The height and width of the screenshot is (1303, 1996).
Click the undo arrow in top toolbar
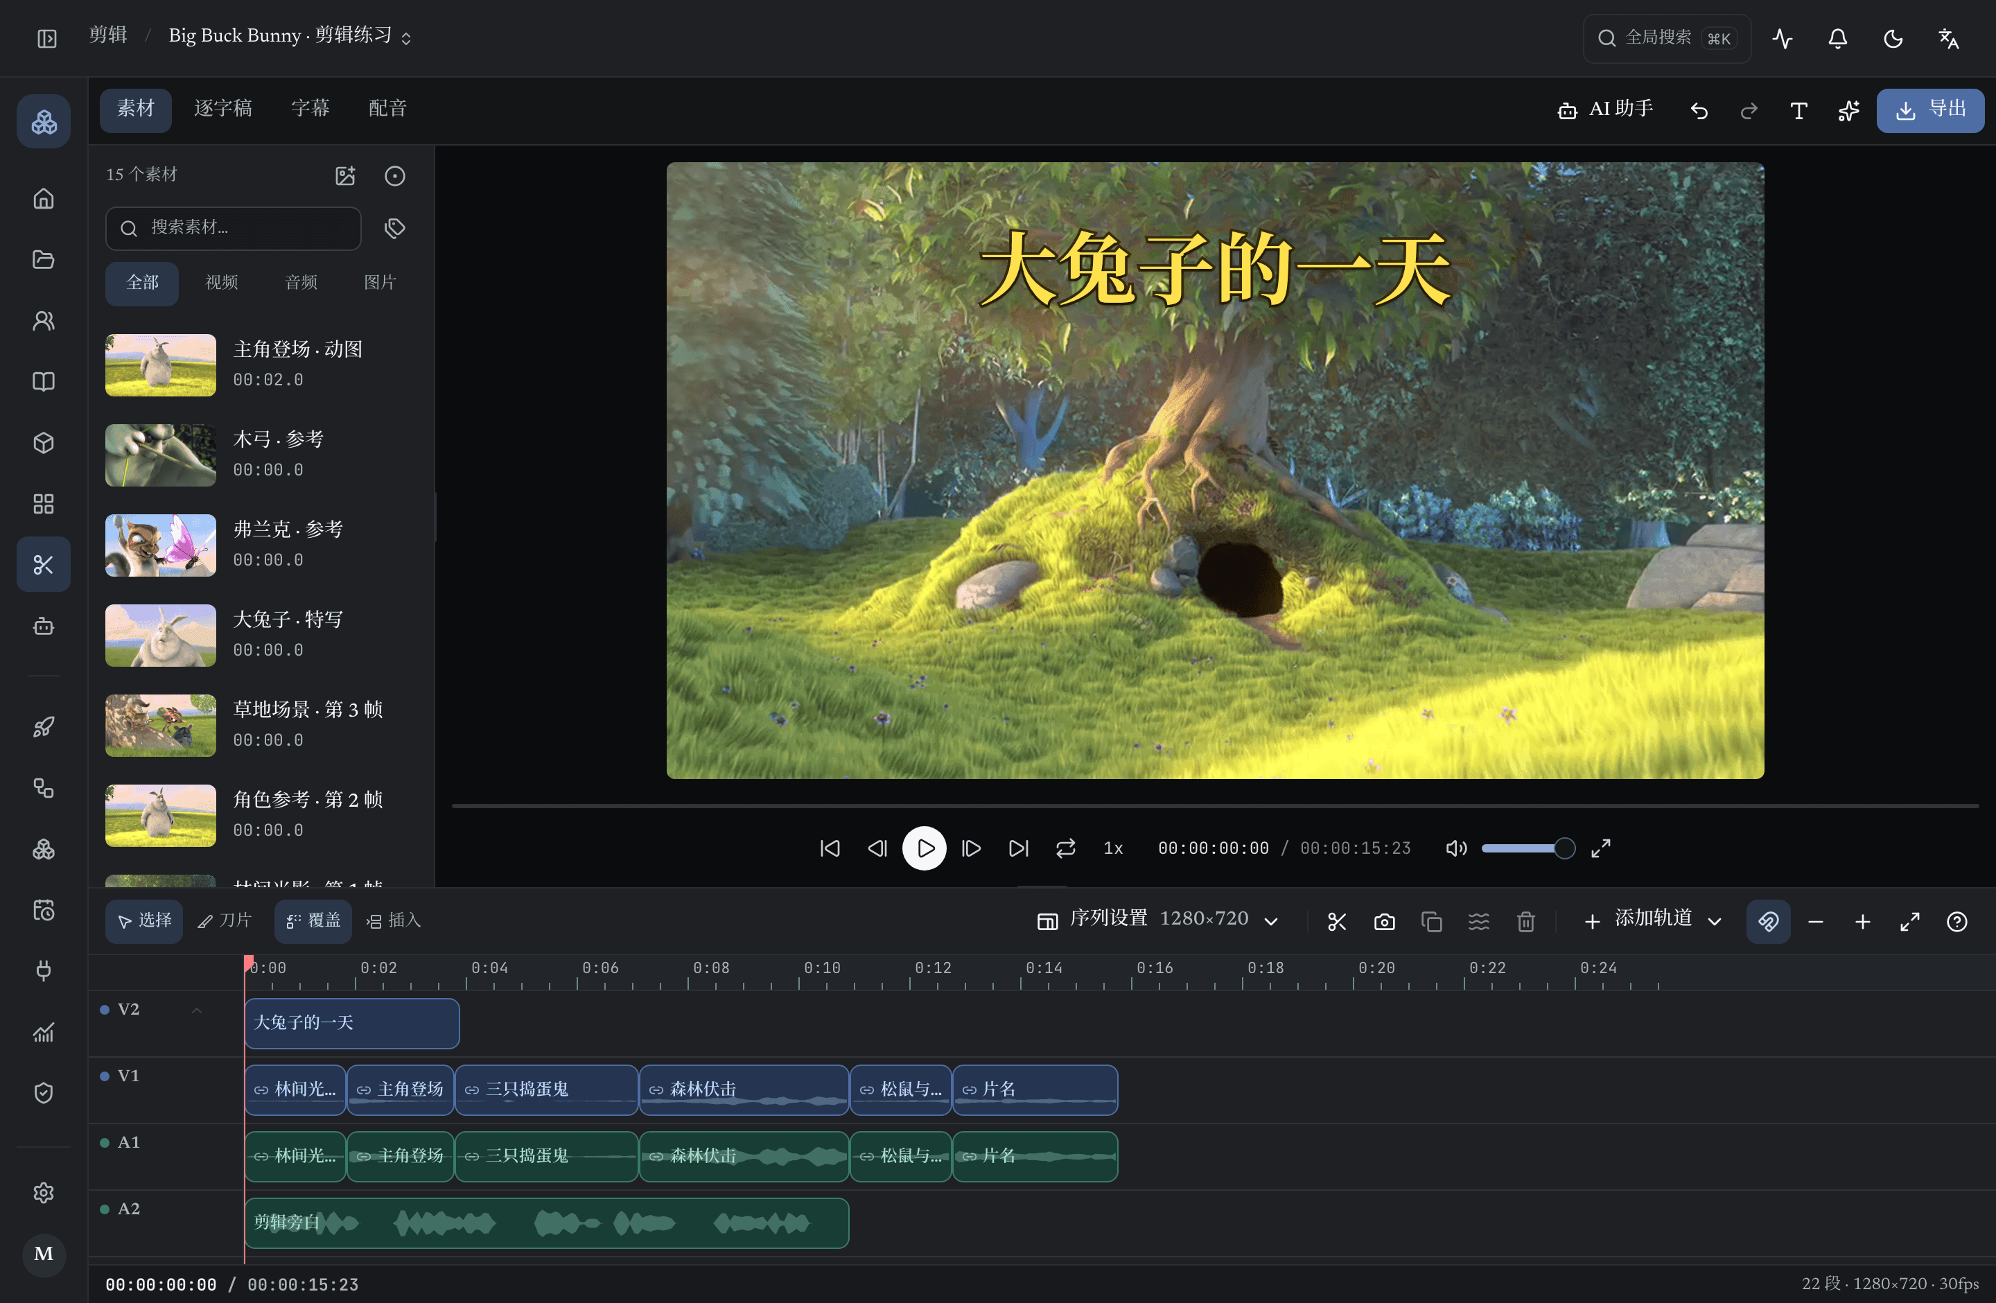coord(1699,111)
